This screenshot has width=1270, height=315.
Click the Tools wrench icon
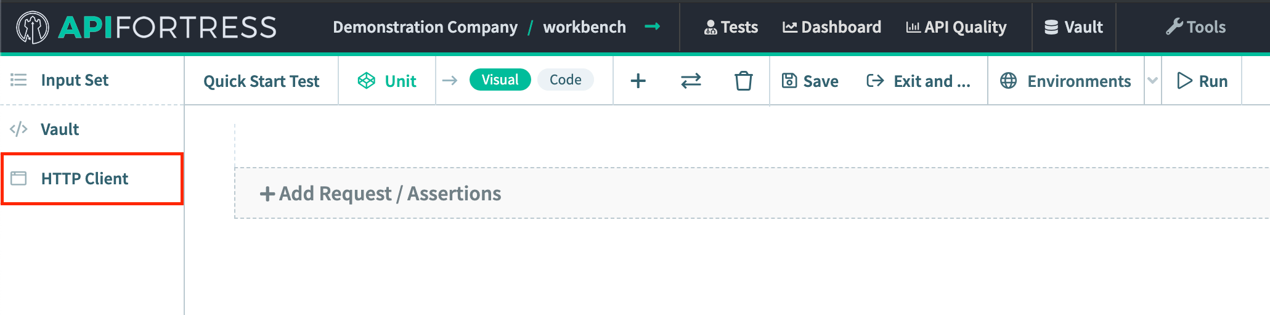(x=1174, y=27)
